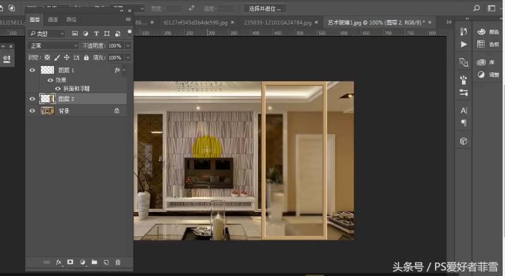Collapse the effects list on 图层 1
The height and width of the screenshot is (276, 505).
125,70
